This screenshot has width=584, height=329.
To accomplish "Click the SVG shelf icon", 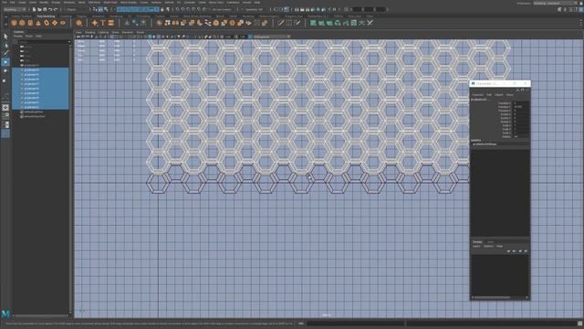I will [111, 23].
